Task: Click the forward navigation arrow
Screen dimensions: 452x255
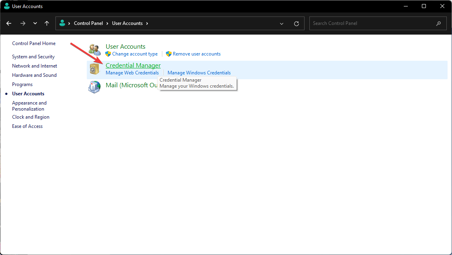Action: pyautogui.click(x=23, y=23)
